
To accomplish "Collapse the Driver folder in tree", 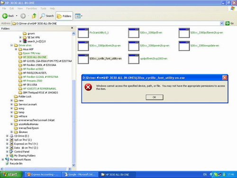I will point(11,45).
